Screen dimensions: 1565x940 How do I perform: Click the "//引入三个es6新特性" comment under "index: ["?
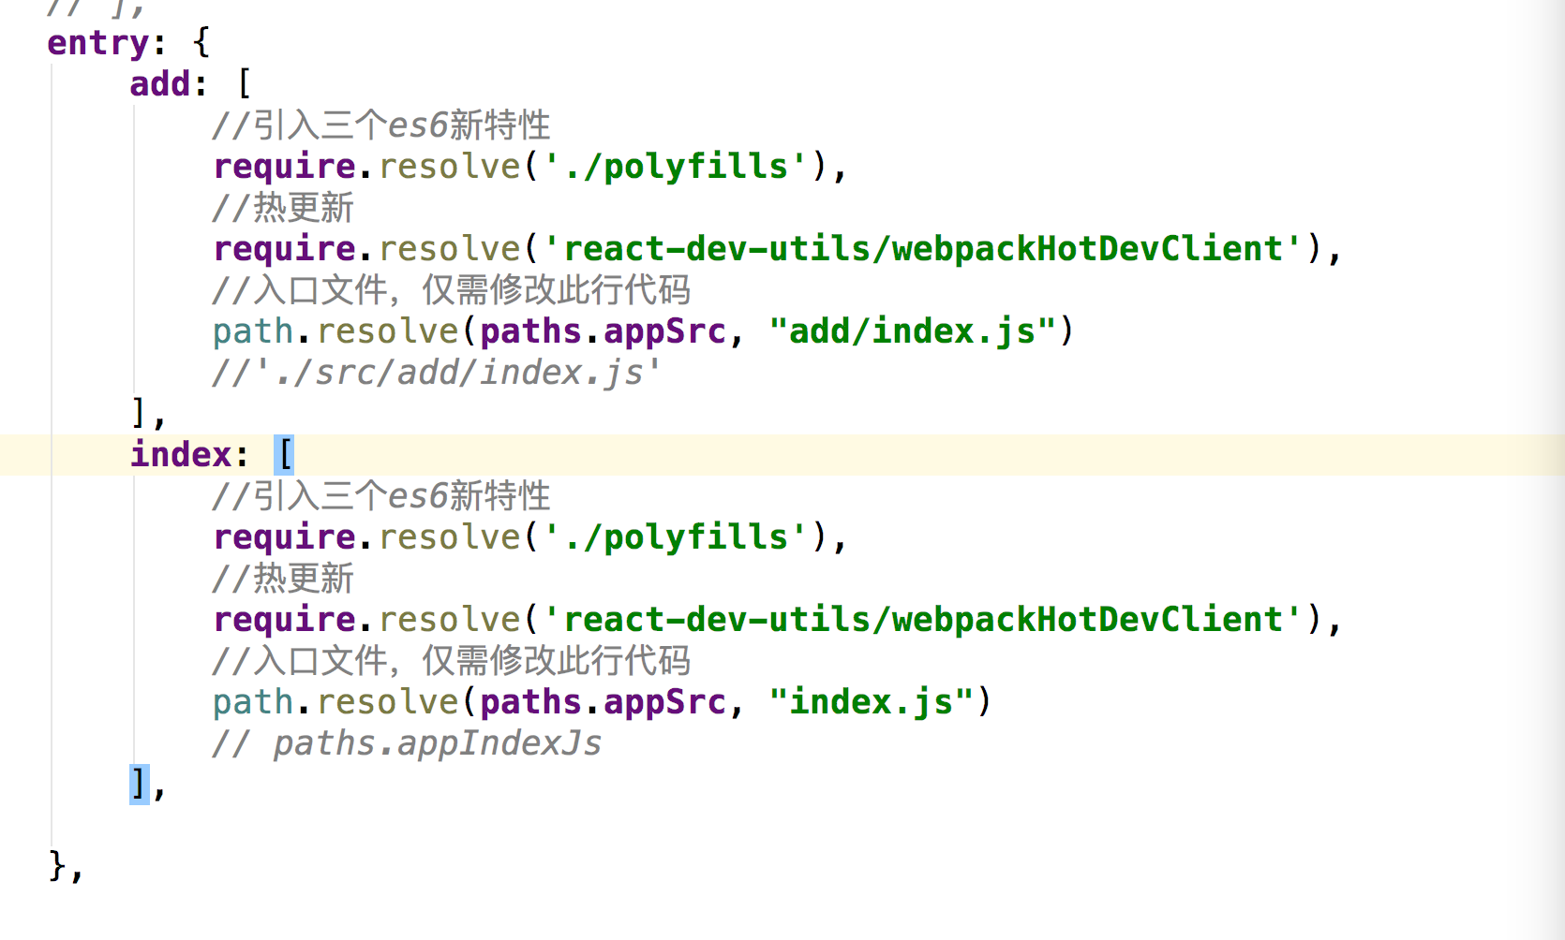pos(381,496)
